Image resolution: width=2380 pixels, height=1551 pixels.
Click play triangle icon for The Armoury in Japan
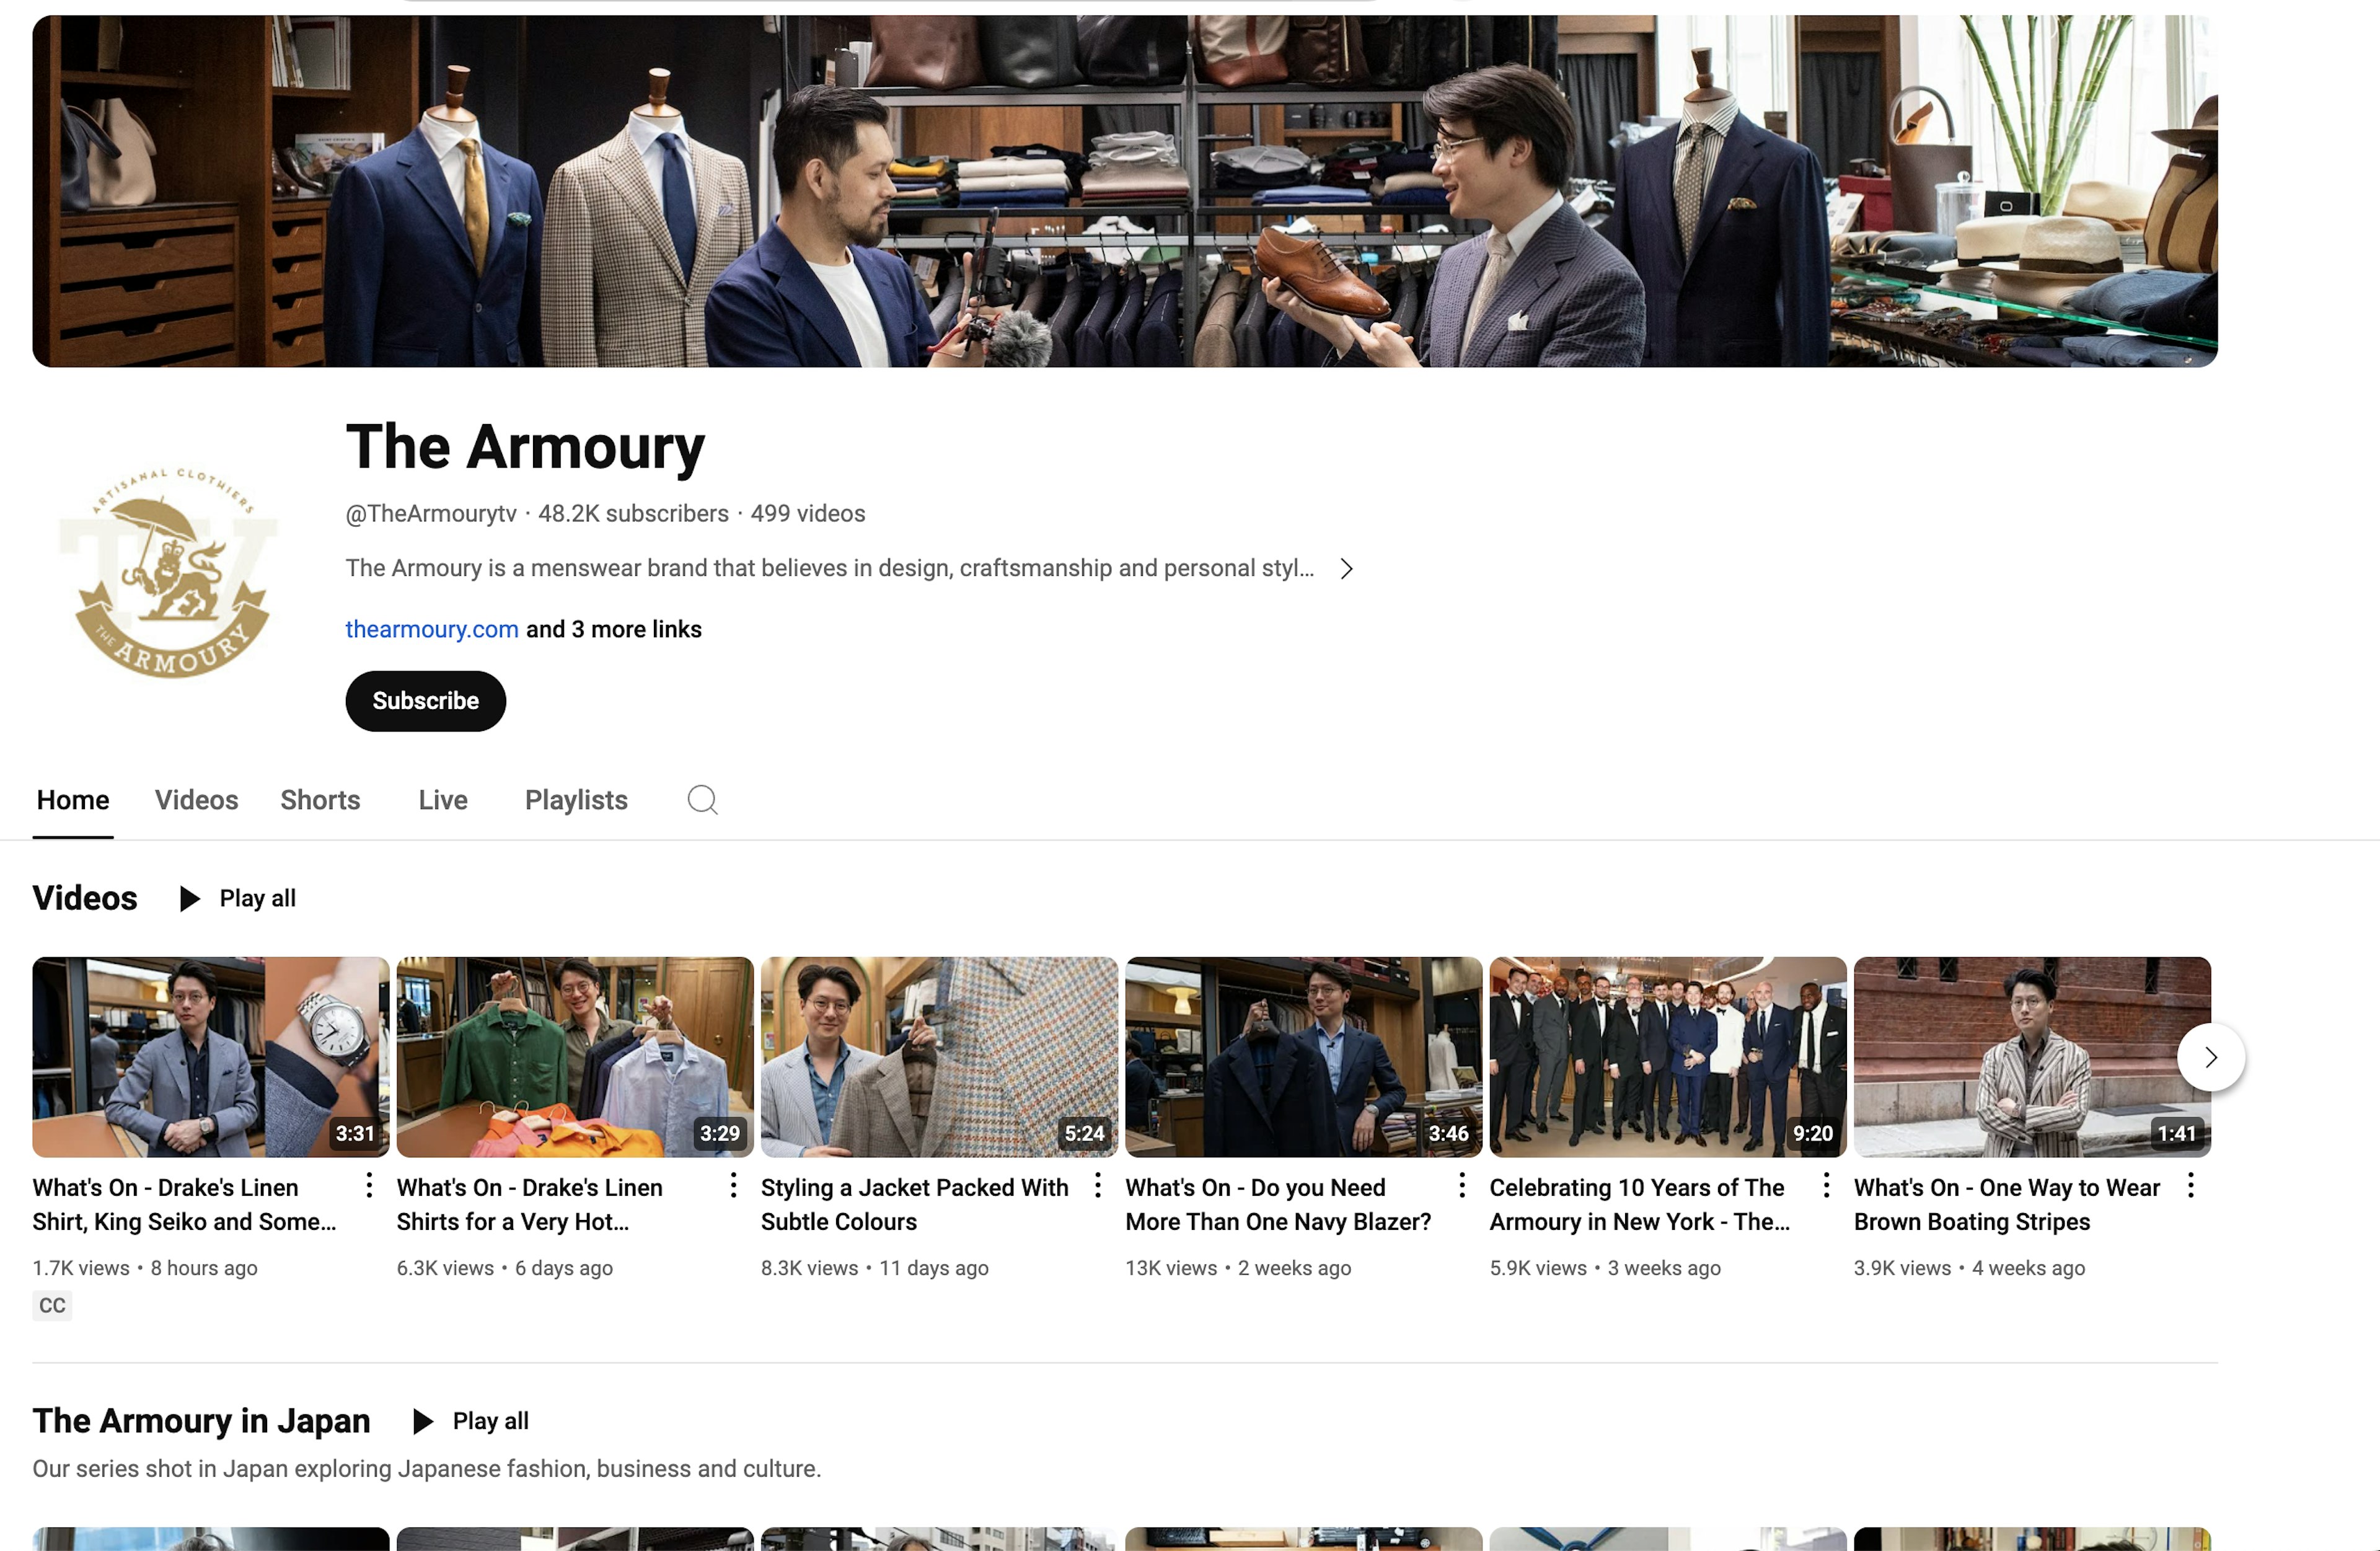click(422, 1422)
